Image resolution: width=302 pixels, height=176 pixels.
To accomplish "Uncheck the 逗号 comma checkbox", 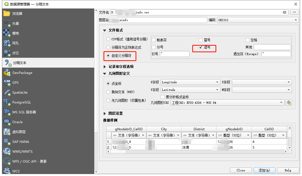I will [x=201, y=47].
